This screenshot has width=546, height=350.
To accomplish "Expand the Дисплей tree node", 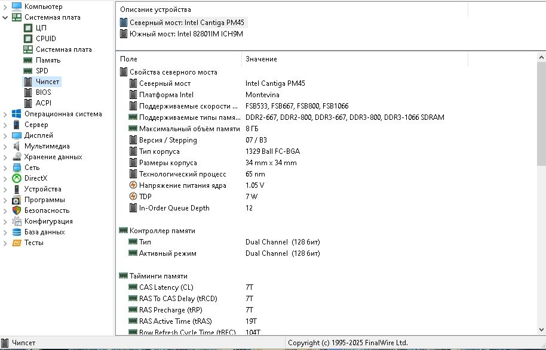I will 5,135.
